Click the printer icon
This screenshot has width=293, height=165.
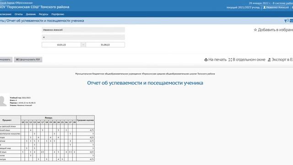pyautogui.click(x=206, y=60)
